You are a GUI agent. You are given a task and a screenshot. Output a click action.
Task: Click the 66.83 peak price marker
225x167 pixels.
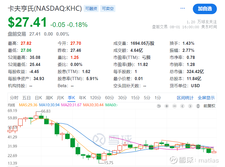[46, 111]
